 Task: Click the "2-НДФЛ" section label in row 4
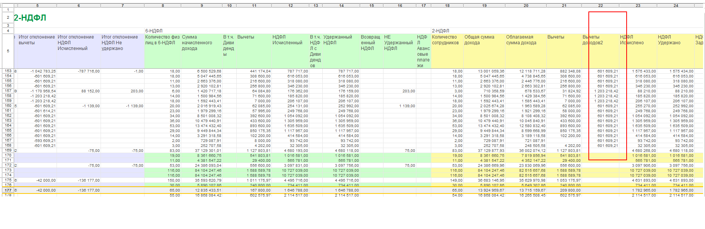click(x=440, y=31)
